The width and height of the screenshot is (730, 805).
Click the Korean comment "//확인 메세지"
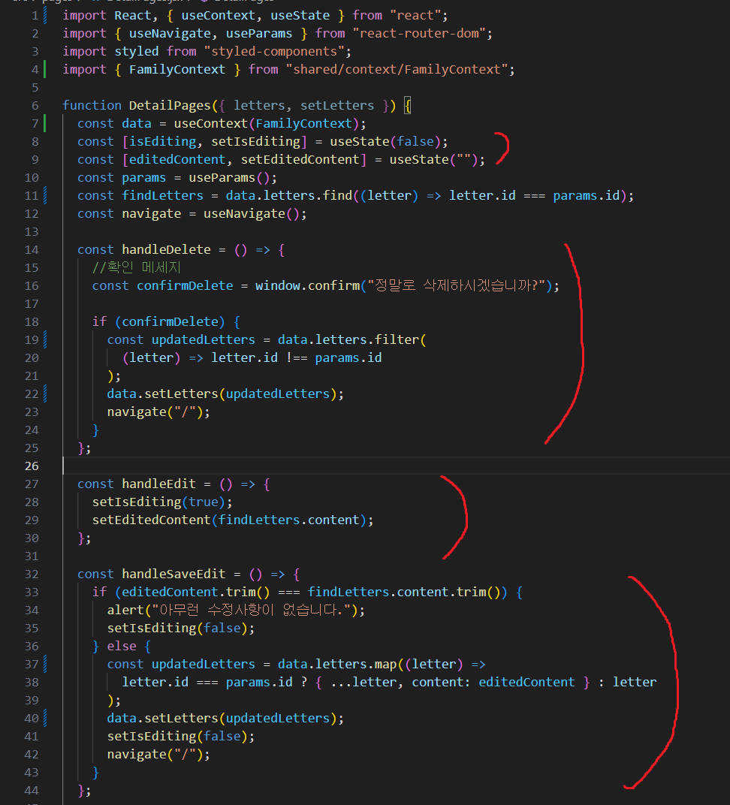coord(137,267)
